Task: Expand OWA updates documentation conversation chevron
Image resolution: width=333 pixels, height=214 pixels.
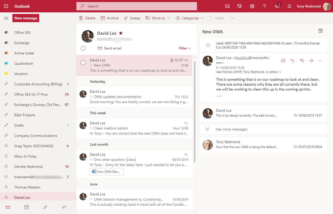Action: pyautogui.click(x=91, y=97)
